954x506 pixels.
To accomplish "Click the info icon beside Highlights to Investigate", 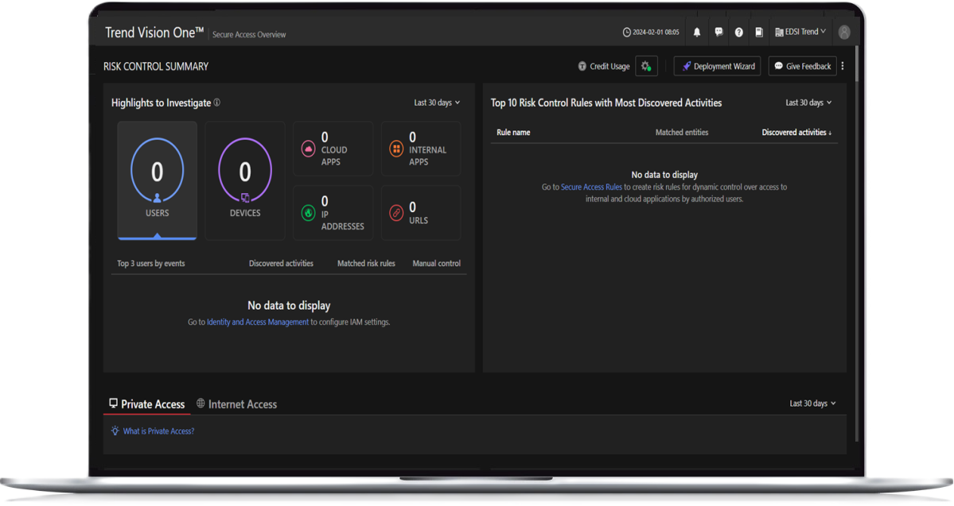I will tap(217, 102).
